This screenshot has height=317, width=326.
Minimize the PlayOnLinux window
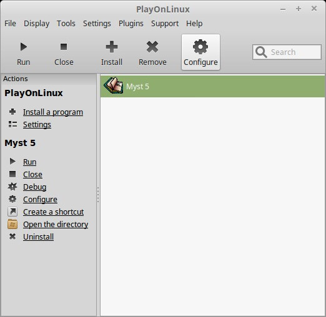click(283, 9)
